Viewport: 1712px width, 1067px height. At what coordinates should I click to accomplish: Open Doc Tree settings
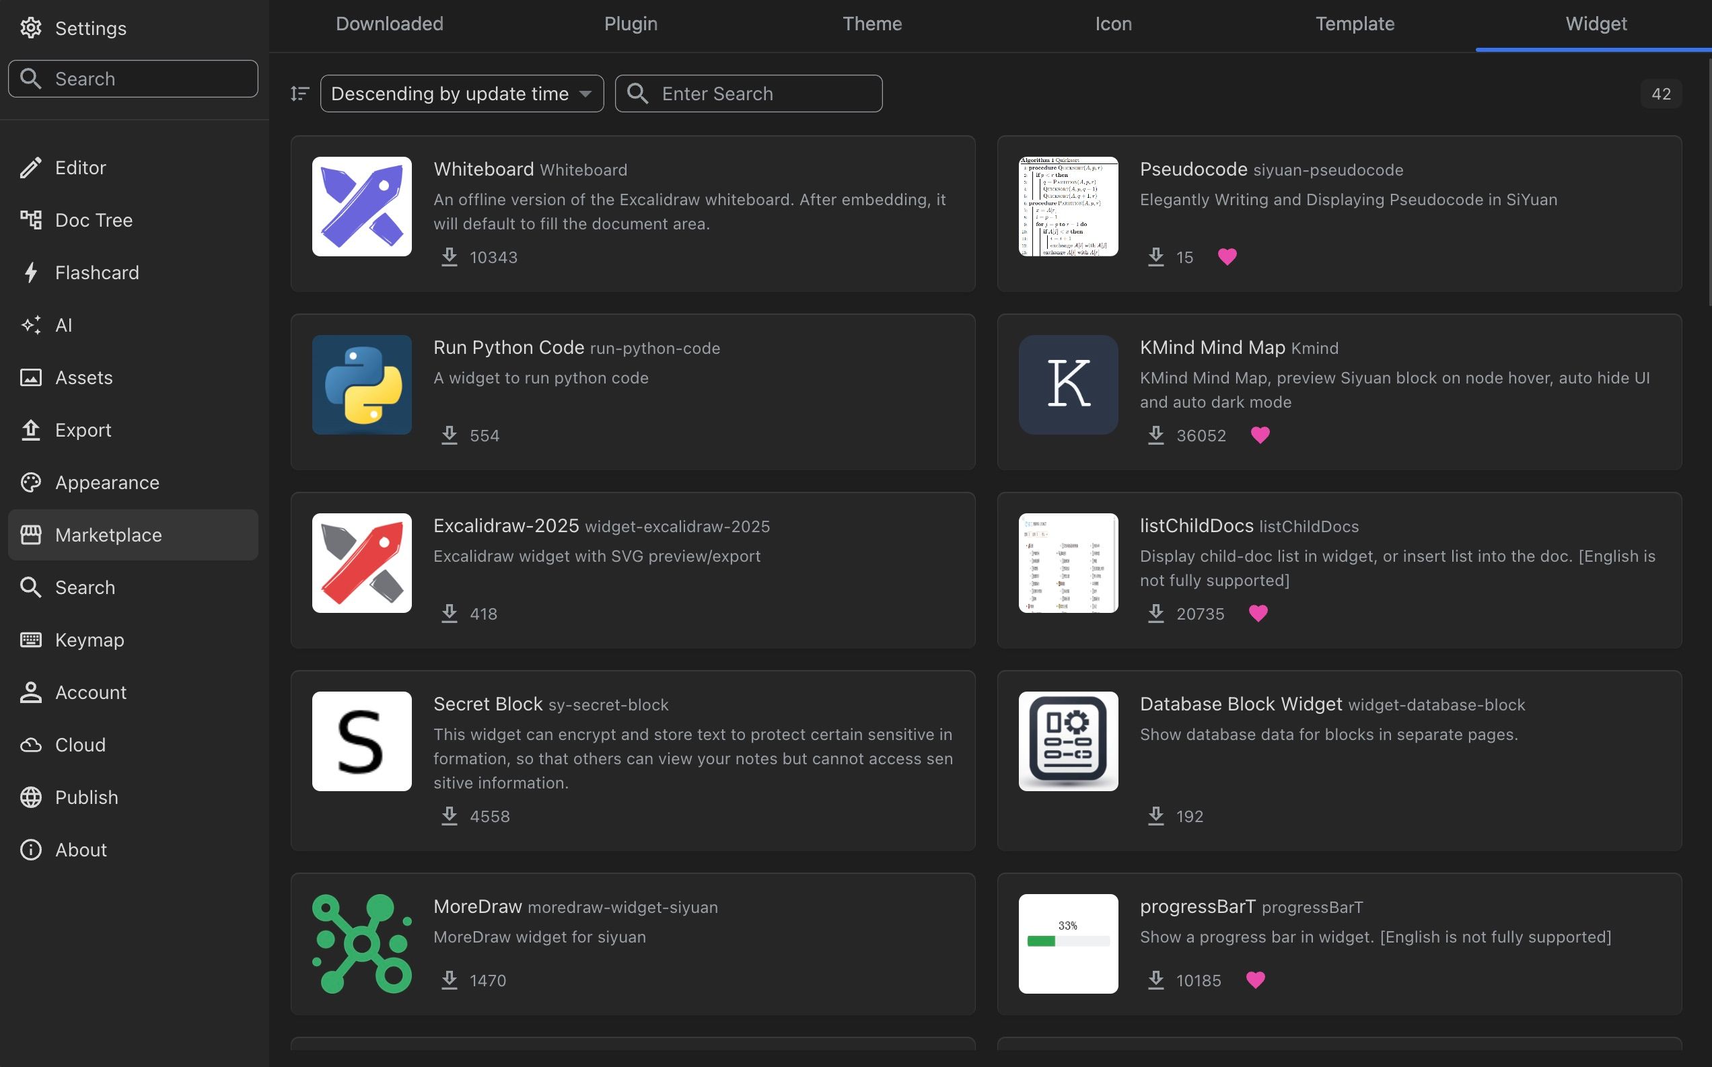click(x=133, y=220)
